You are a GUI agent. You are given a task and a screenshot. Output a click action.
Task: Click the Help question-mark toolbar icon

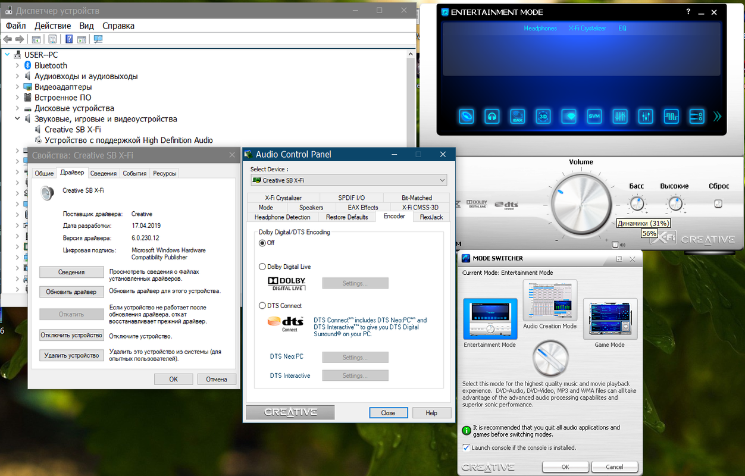pyautogui.click(x=69, y=39)
